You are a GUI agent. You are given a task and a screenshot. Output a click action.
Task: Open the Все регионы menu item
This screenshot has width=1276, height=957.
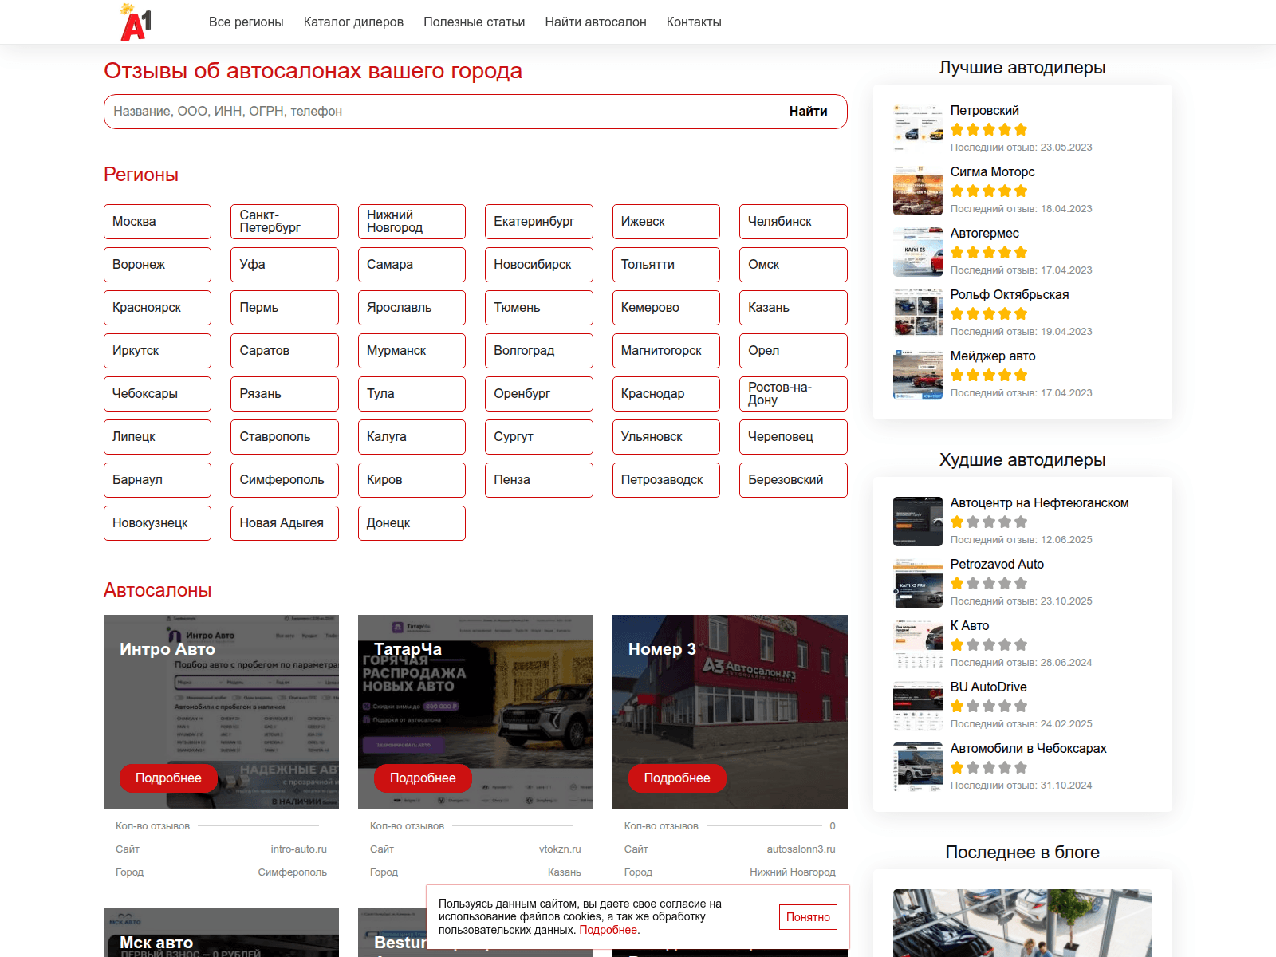(246, 22)
